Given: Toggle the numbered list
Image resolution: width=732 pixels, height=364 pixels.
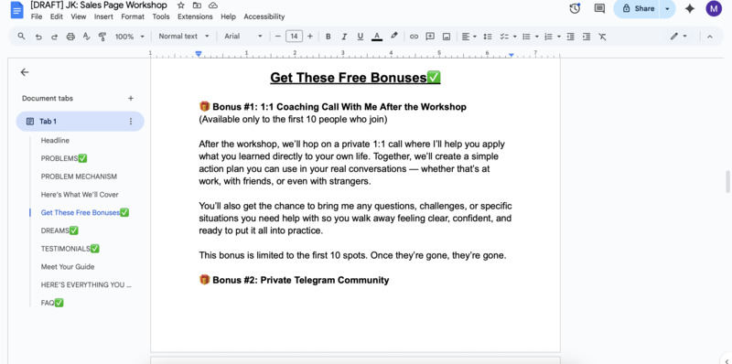Looking at the screenshot, I should pyautogui.click(x=548, y=37).
